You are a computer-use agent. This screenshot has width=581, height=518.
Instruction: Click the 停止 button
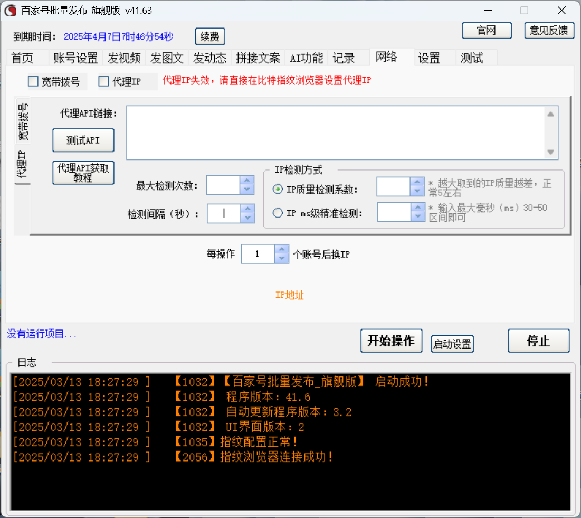pyautogui.click(x=538, y=341)
